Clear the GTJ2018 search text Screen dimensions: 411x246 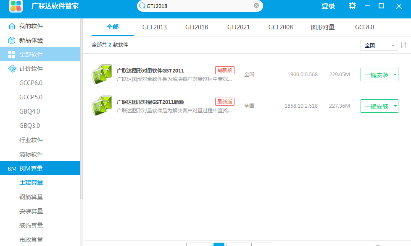click(x=256, y=5)
